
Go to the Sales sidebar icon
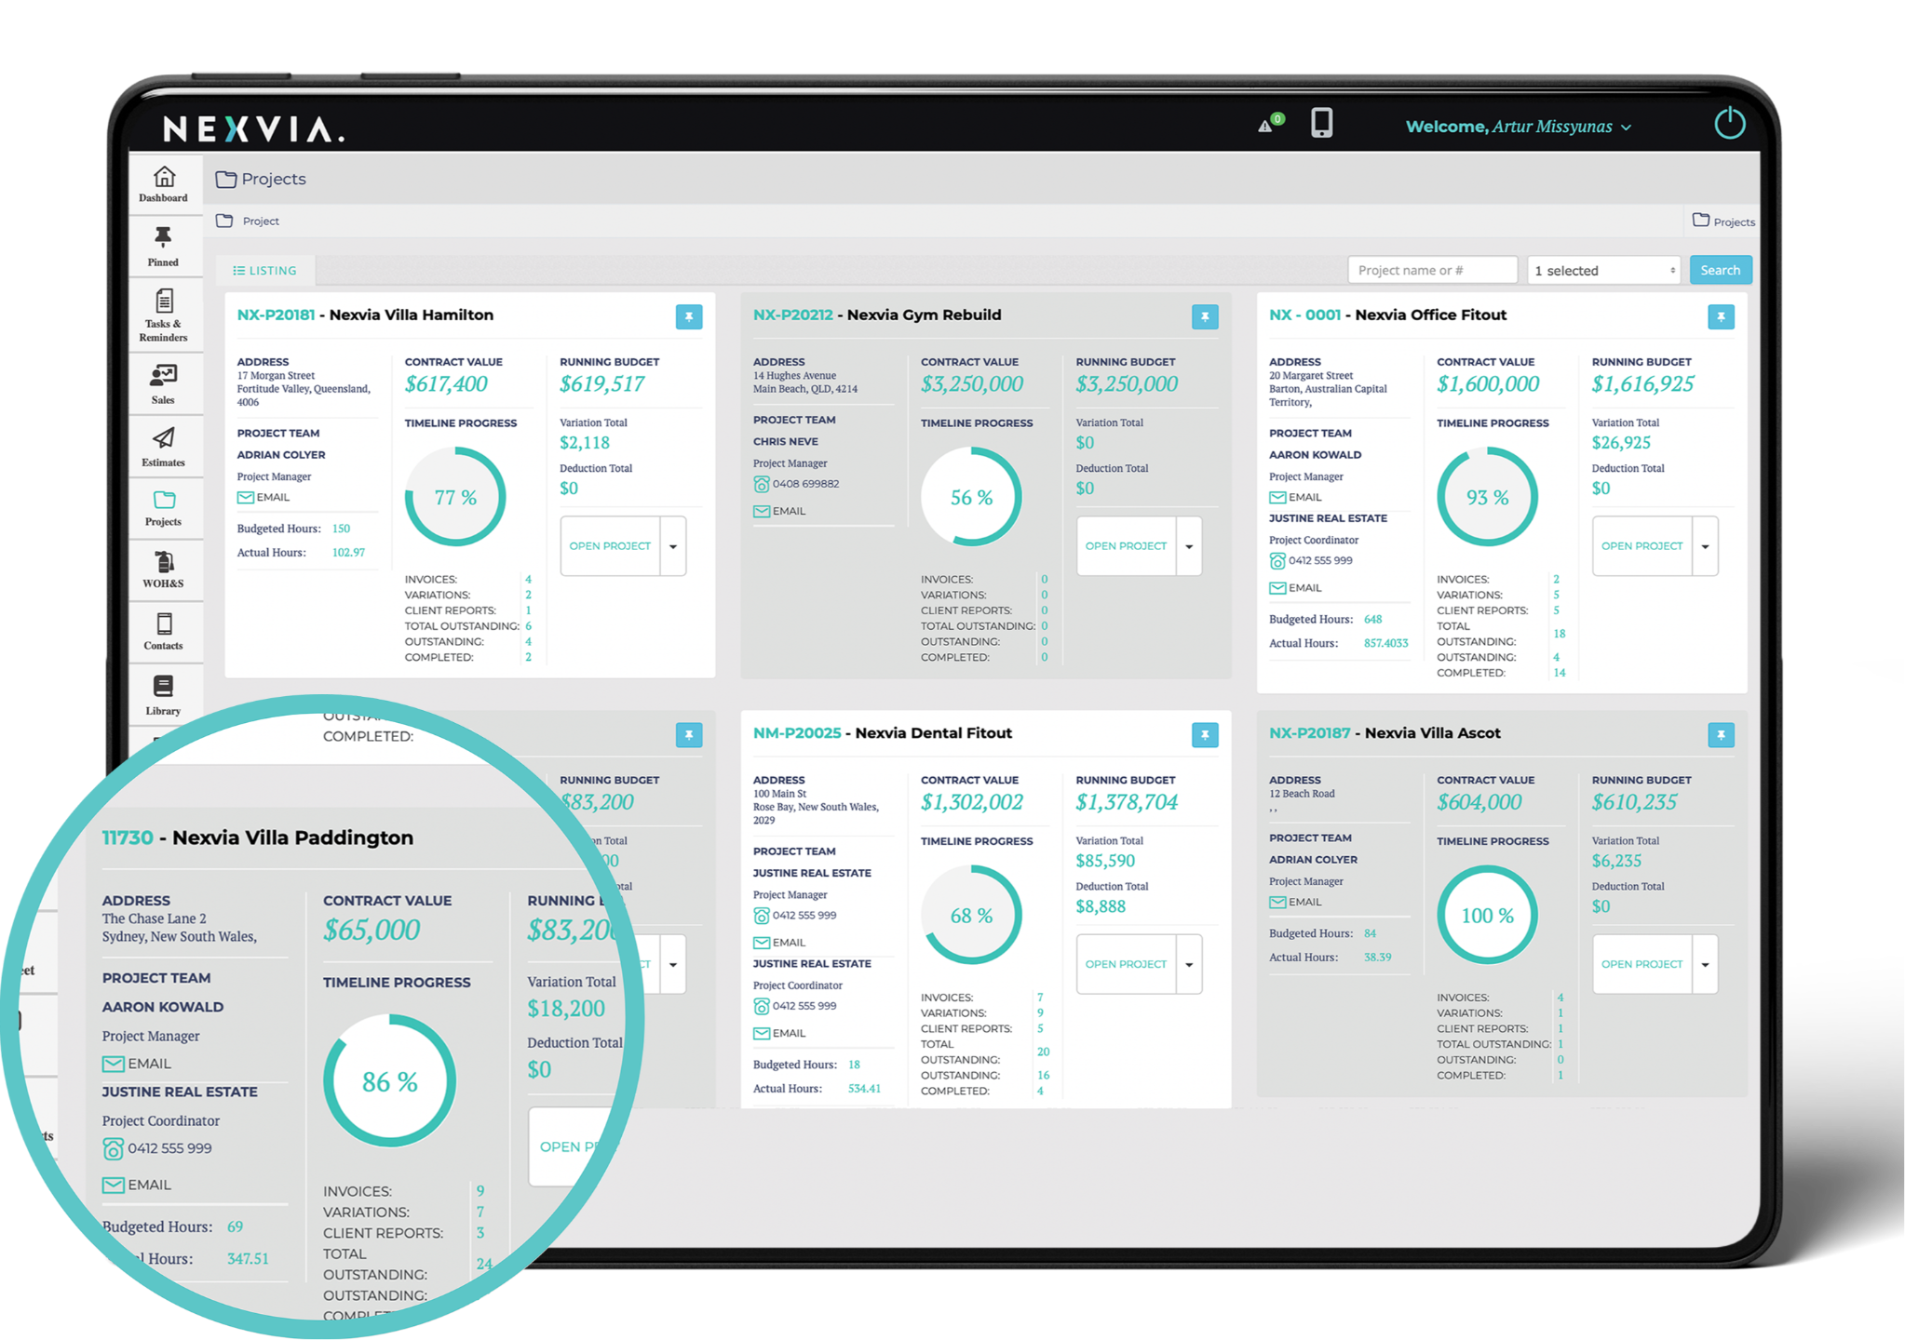point(163,383)
